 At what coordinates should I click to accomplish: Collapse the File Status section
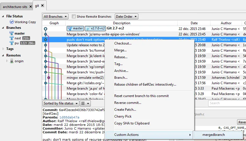[3, 16]
